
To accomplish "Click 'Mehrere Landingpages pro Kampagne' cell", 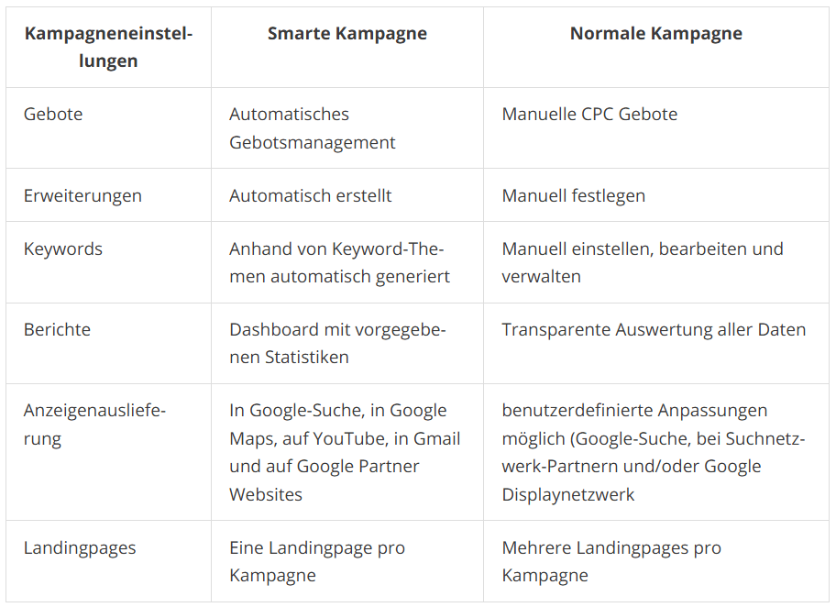I will tap(611, 562).
